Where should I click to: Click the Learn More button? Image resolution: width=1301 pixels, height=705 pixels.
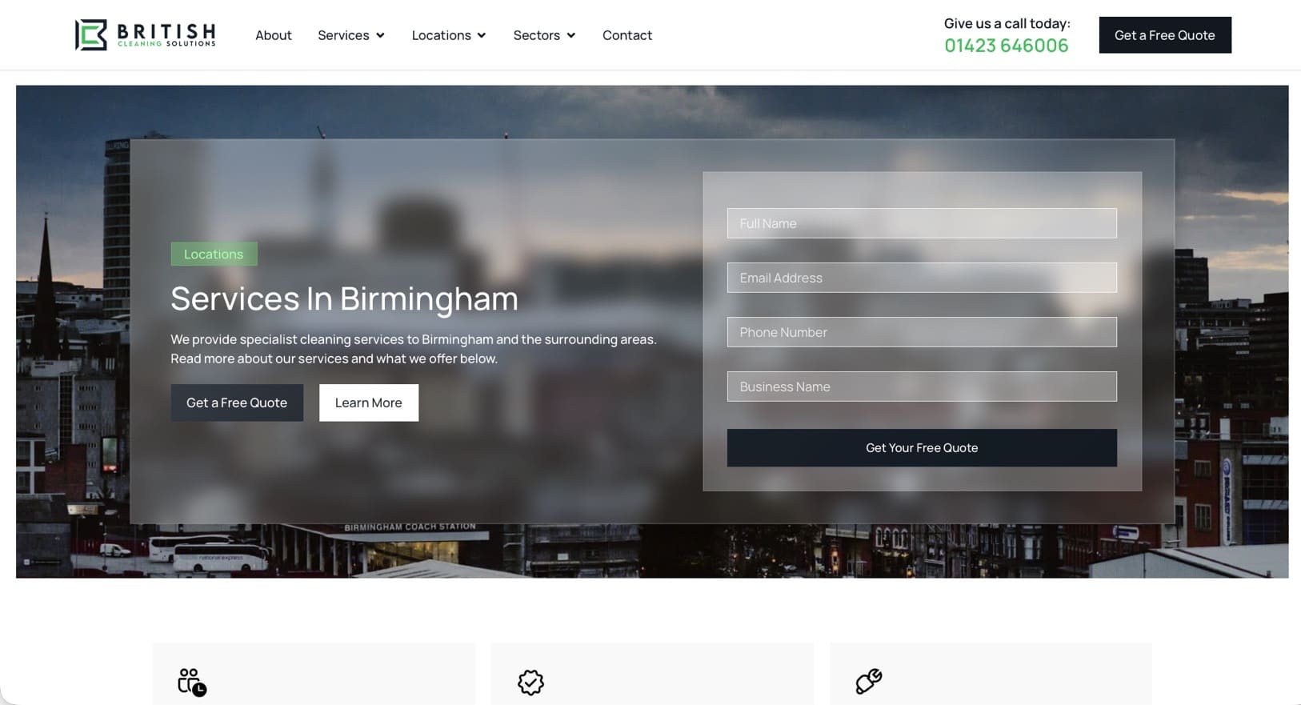369,403
